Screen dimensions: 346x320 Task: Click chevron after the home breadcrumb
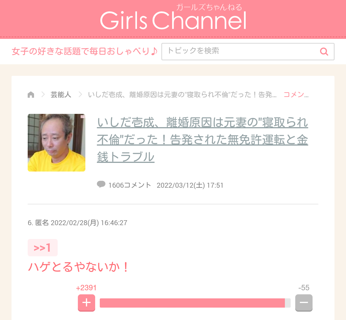coord(43,95)
